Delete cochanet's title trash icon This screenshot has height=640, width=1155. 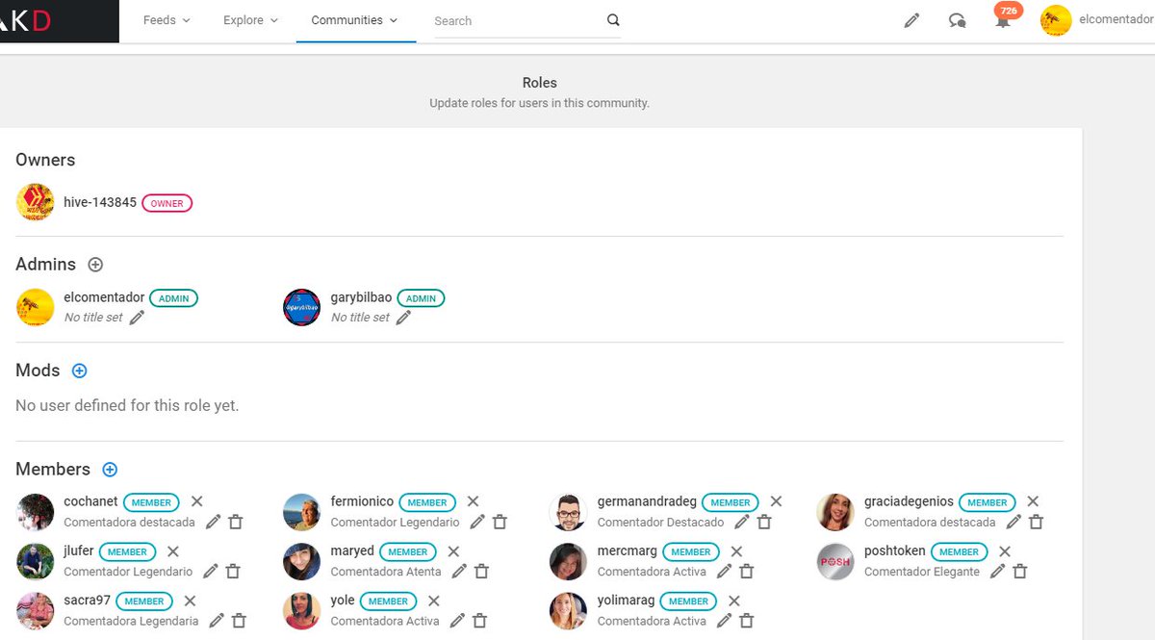[235, 522]
